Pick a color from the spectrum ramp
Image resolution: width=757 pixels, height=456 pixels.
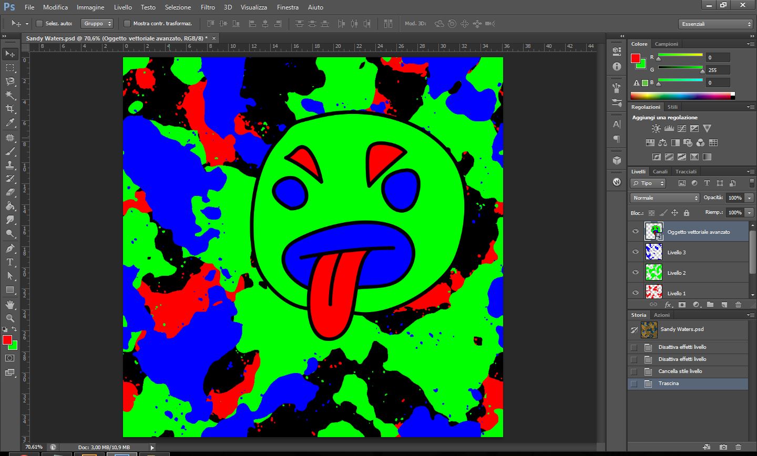[680, 96]
